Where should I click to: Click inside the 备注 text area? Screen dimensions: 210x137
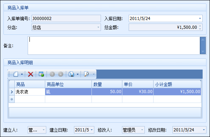114,45
